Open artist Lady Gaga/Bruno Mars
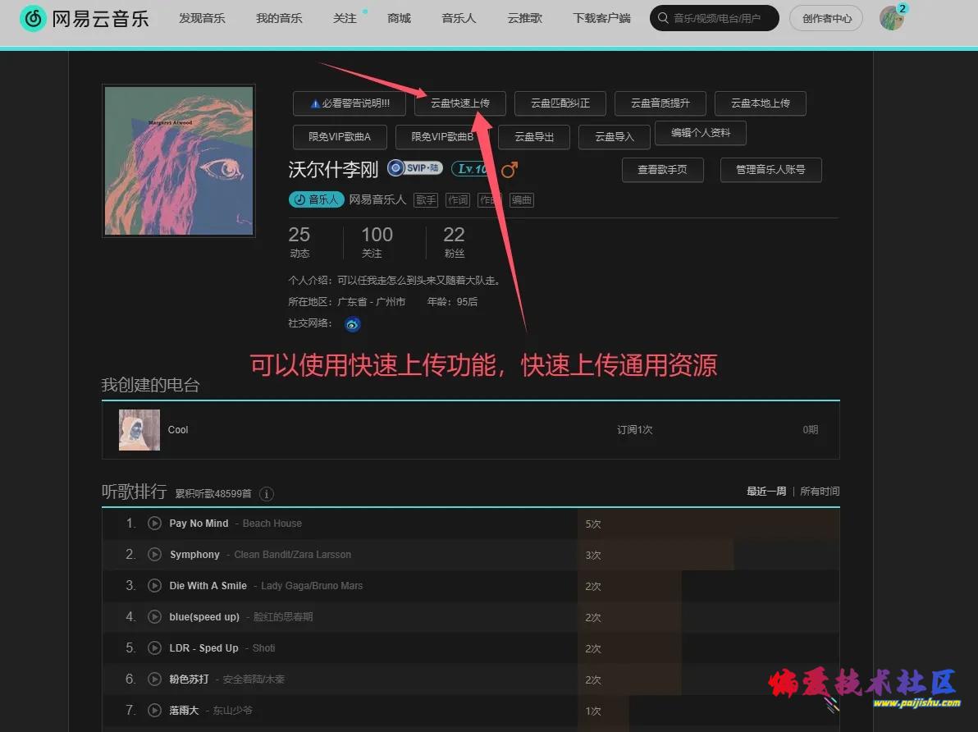The image size is (978, 732). point(312,586)
